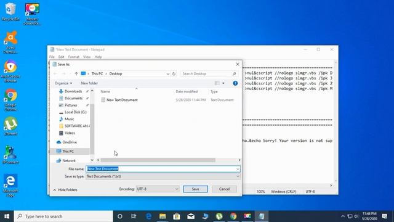Open the uTorrent desktop icon
Image resolution: width=394 pixels, height=222 pixels.
pyautogui.click(x=10, y=126)
